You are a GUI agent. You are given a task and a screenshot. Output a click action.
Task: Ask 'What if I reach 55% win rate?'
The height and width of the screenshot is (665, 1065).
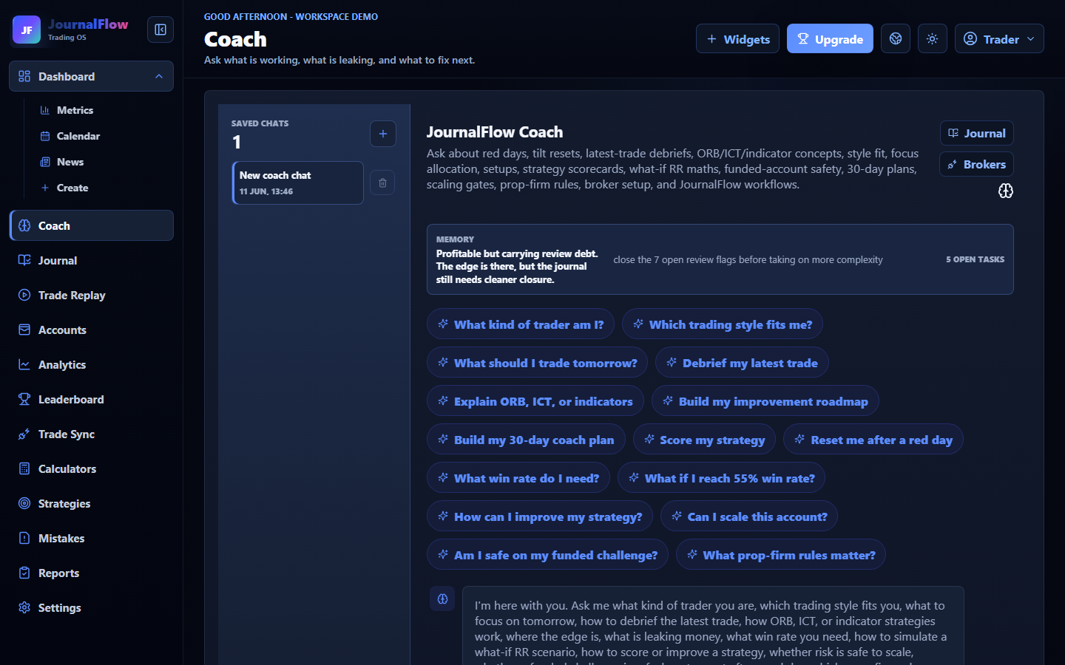click(x=721, y=477)
